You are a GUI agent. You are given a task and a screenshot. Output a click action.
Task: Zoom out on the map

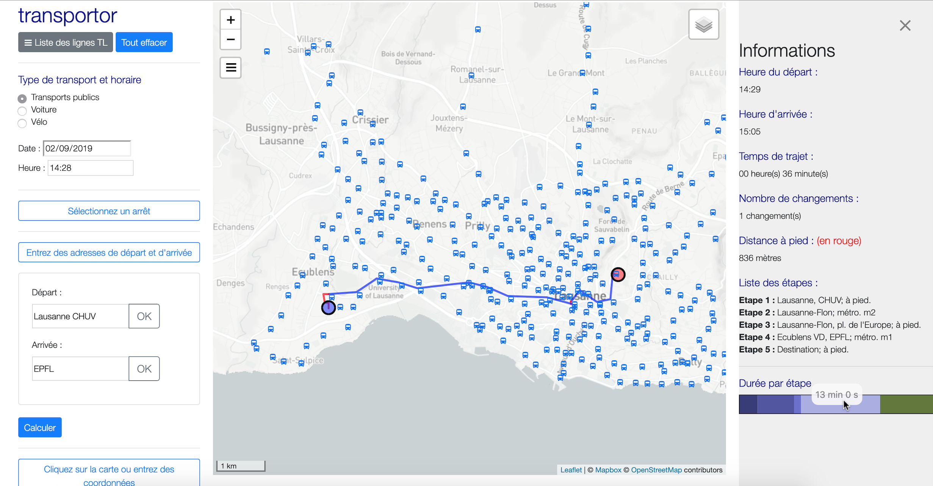pyautogui.click(x=230, y=39)
